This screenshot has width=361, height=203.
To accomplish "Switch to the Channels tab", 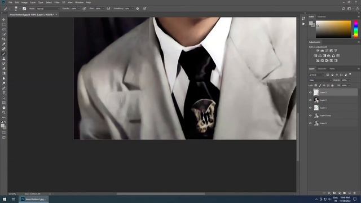I will 322,69.
